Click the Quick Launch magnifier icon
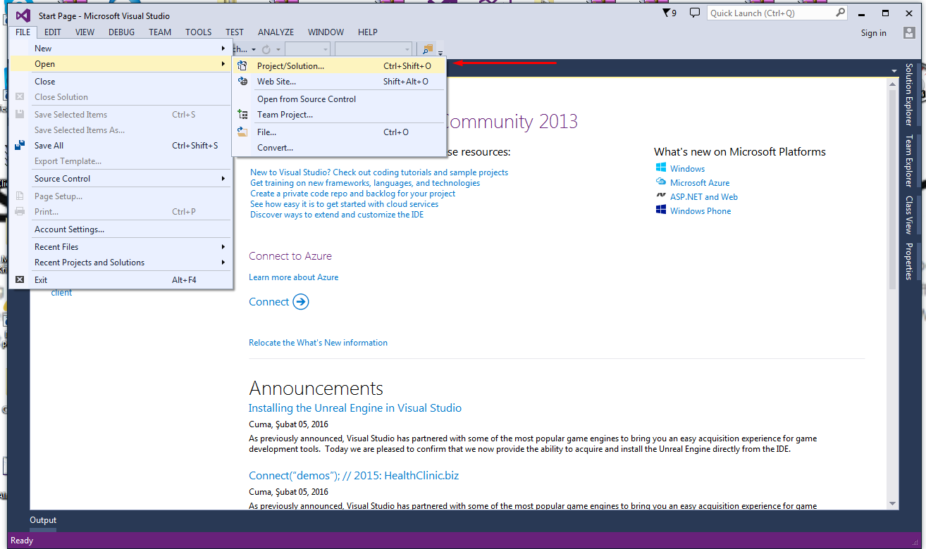The image size is (926, 549). click(840, 13)
